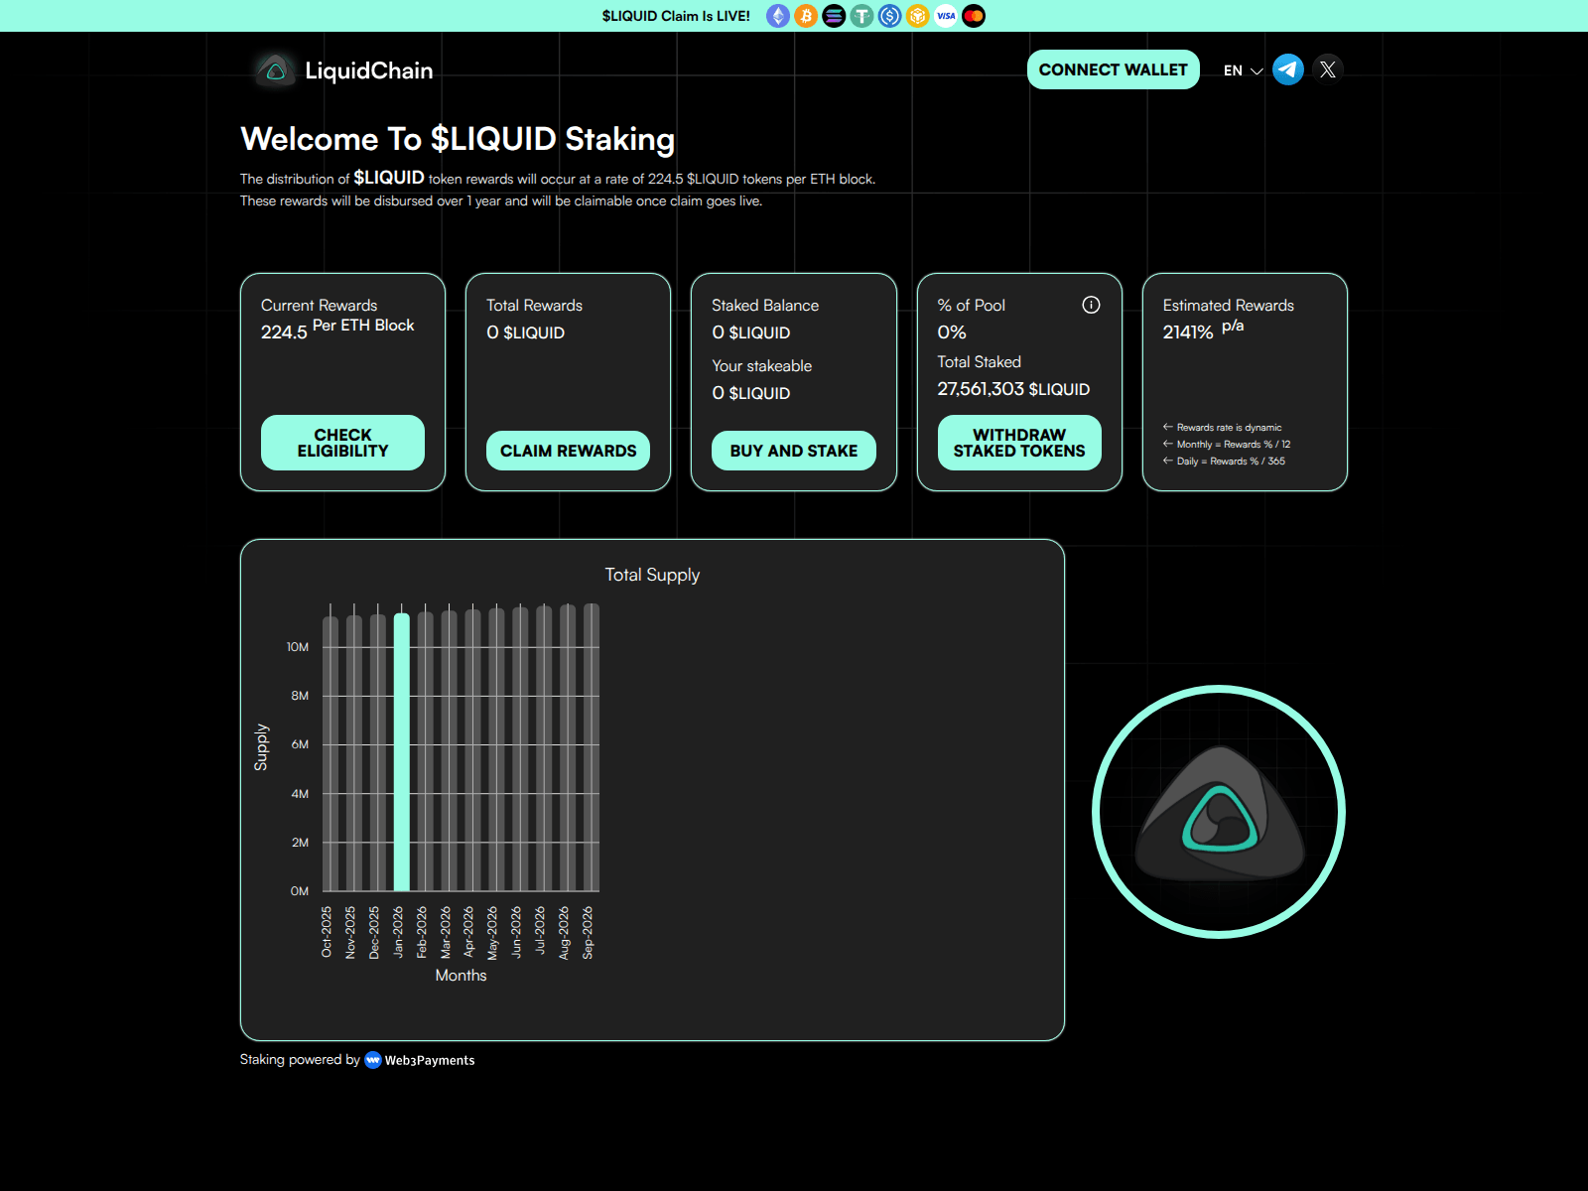The width and height of the screenshot is (1588, 1191).
Task: Click the Your stakeable label
Action: click(x=761, y=366)
